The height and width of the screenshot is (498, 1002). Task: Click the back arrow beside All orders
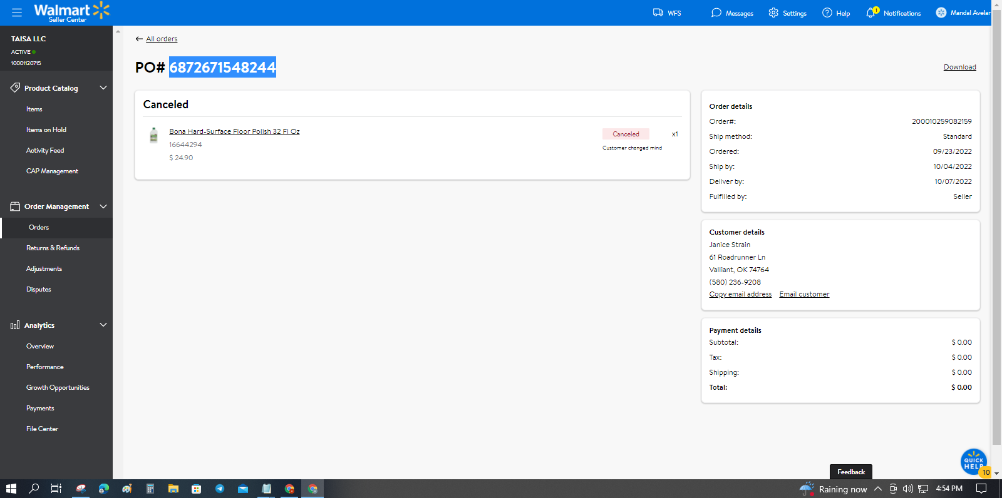coord(139,39)
